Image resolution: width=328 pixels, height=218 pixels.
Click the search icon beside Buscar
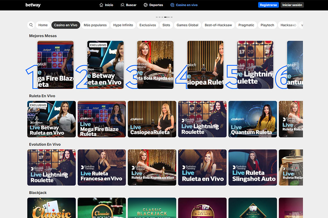coord(122,5)
